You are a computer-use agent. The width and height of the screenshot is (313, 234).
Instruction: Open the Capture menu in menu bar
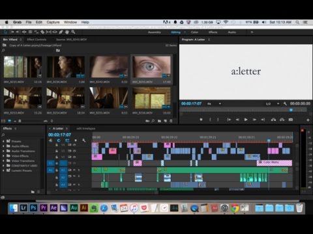coord(53,22)
